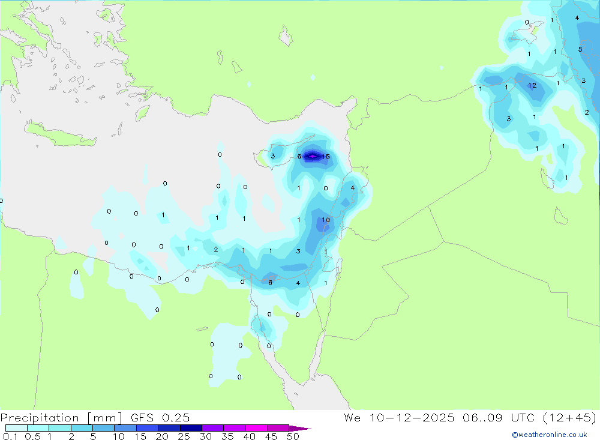The image size is (600, 440).
Task: Click the purple arrow tip past 50
Action: coord(299,429)
